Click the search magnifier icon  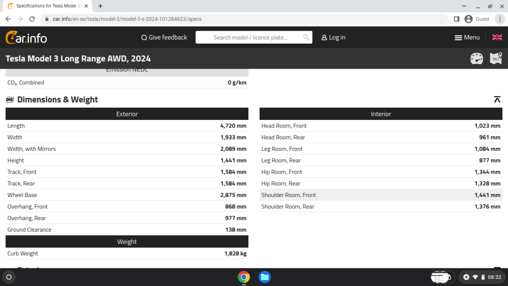click(x=306, y=37)
